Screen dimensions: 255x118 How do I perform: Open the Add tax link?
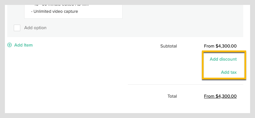(x=229, y=72)
